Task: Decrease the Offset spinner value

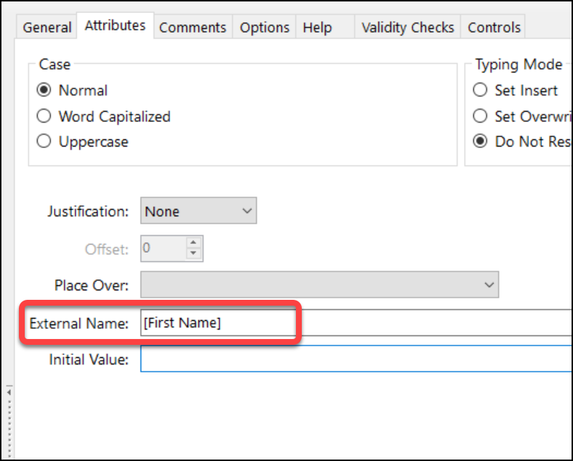Action: click(x=193, y=254)
